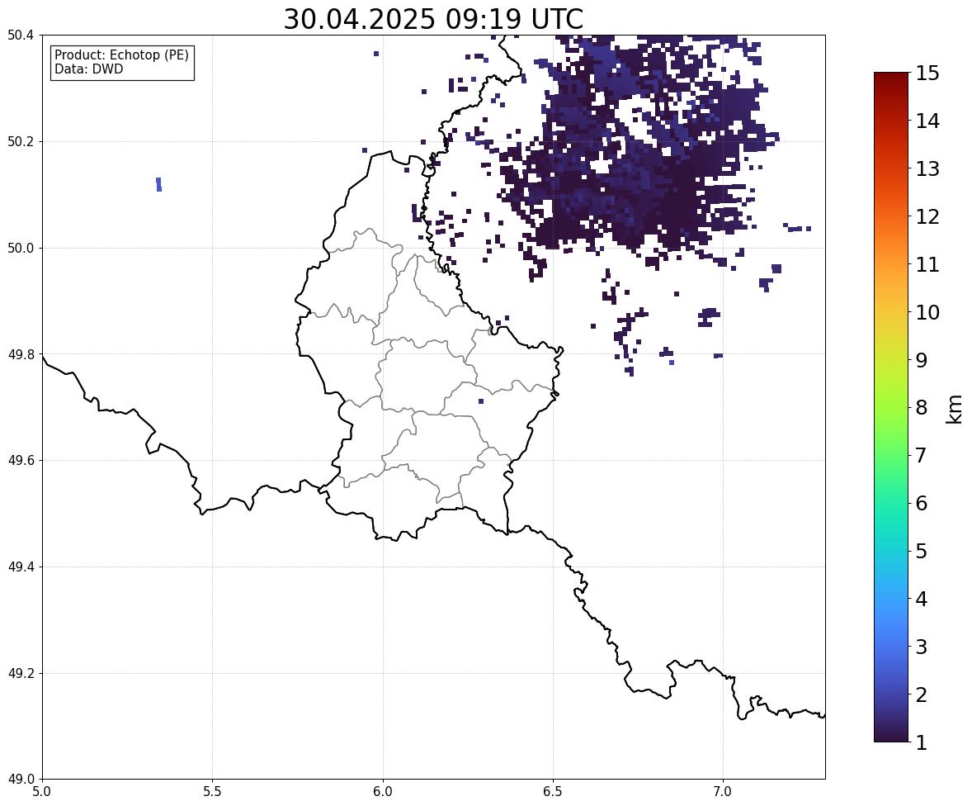Click the x-axis label '7.0'

coord(724,792)
